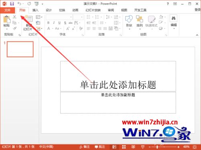
Task: Click the Convert to SmartArt icon
Action: pos(116,28)
